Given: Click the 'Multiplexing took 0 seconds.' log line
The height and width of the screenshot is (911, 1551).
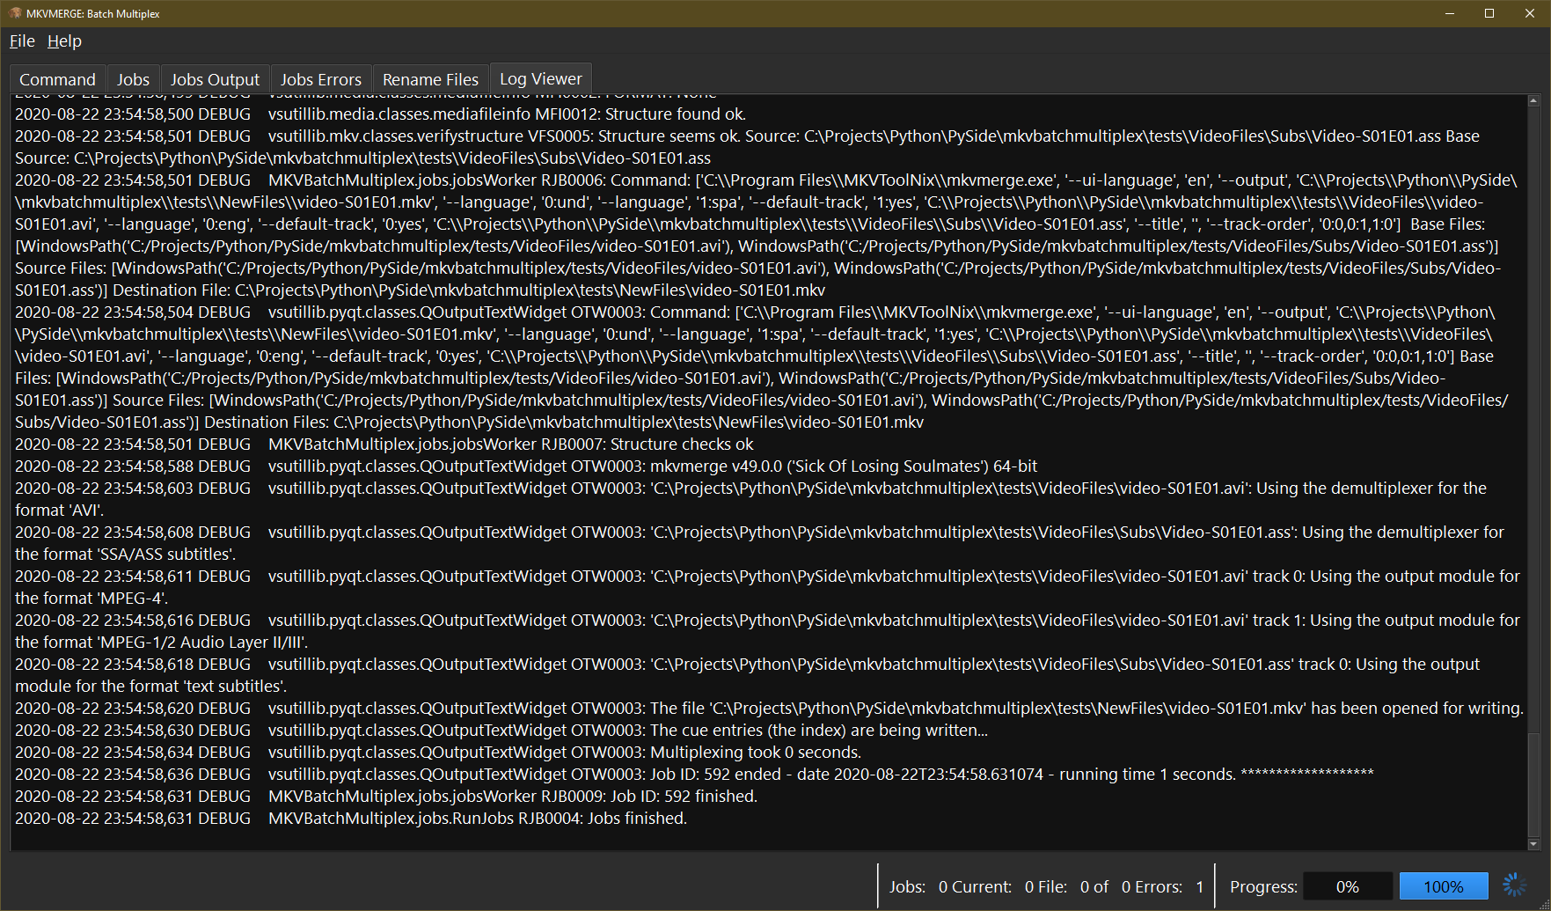Looking at the screenshot, I should tap(438, 753).
